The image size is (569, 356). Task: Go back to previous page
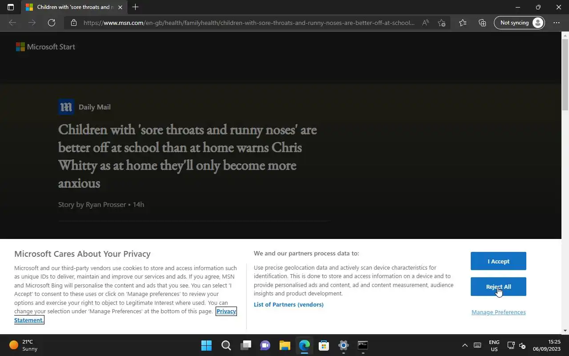point(12,23)
